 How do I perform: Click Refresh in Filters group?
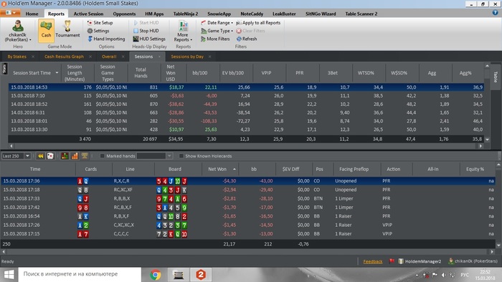point(247,39)
